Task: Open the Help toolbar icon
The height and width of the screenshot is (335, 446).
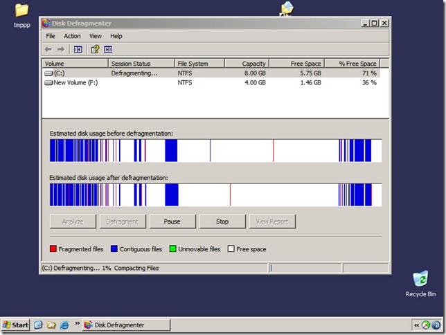Action: (x=95, y=49)
